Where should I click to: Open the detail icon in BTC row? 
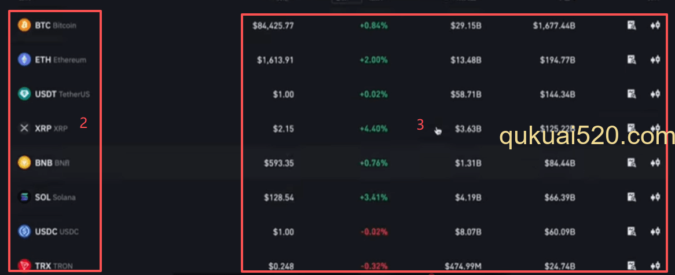632,25
